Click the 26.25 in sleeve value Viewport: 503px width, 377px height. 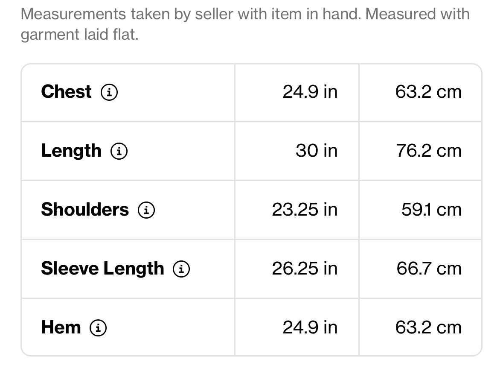pos(305,269)
